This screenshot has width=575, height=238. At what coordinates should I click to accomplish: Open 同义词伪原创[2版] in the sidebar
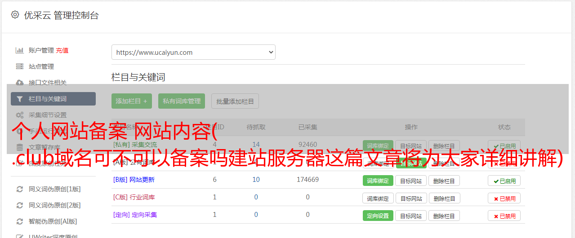(55, 205)
